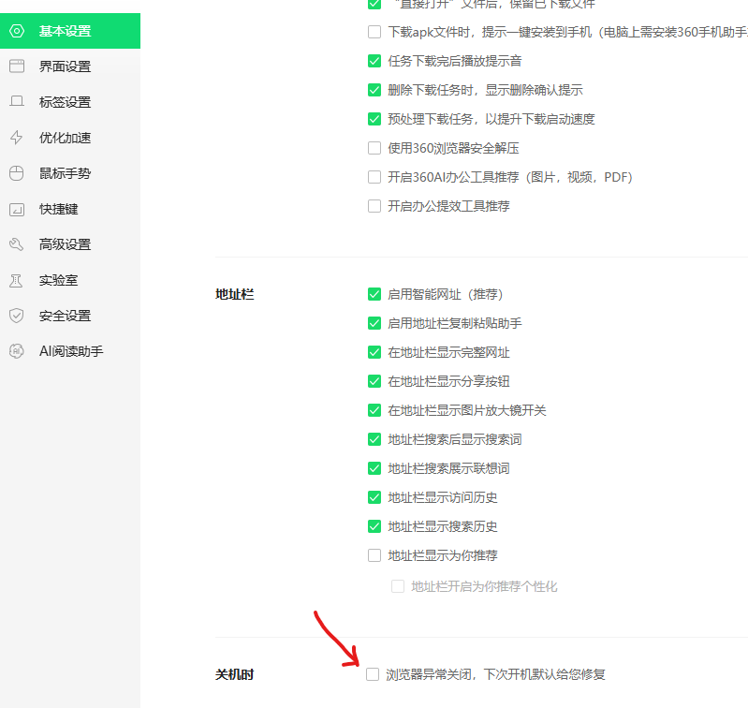The height and width of the screenshot is (708, 748).
Task: Click the AI阅读助手 robot icon
Action: [x=16, y=351]
